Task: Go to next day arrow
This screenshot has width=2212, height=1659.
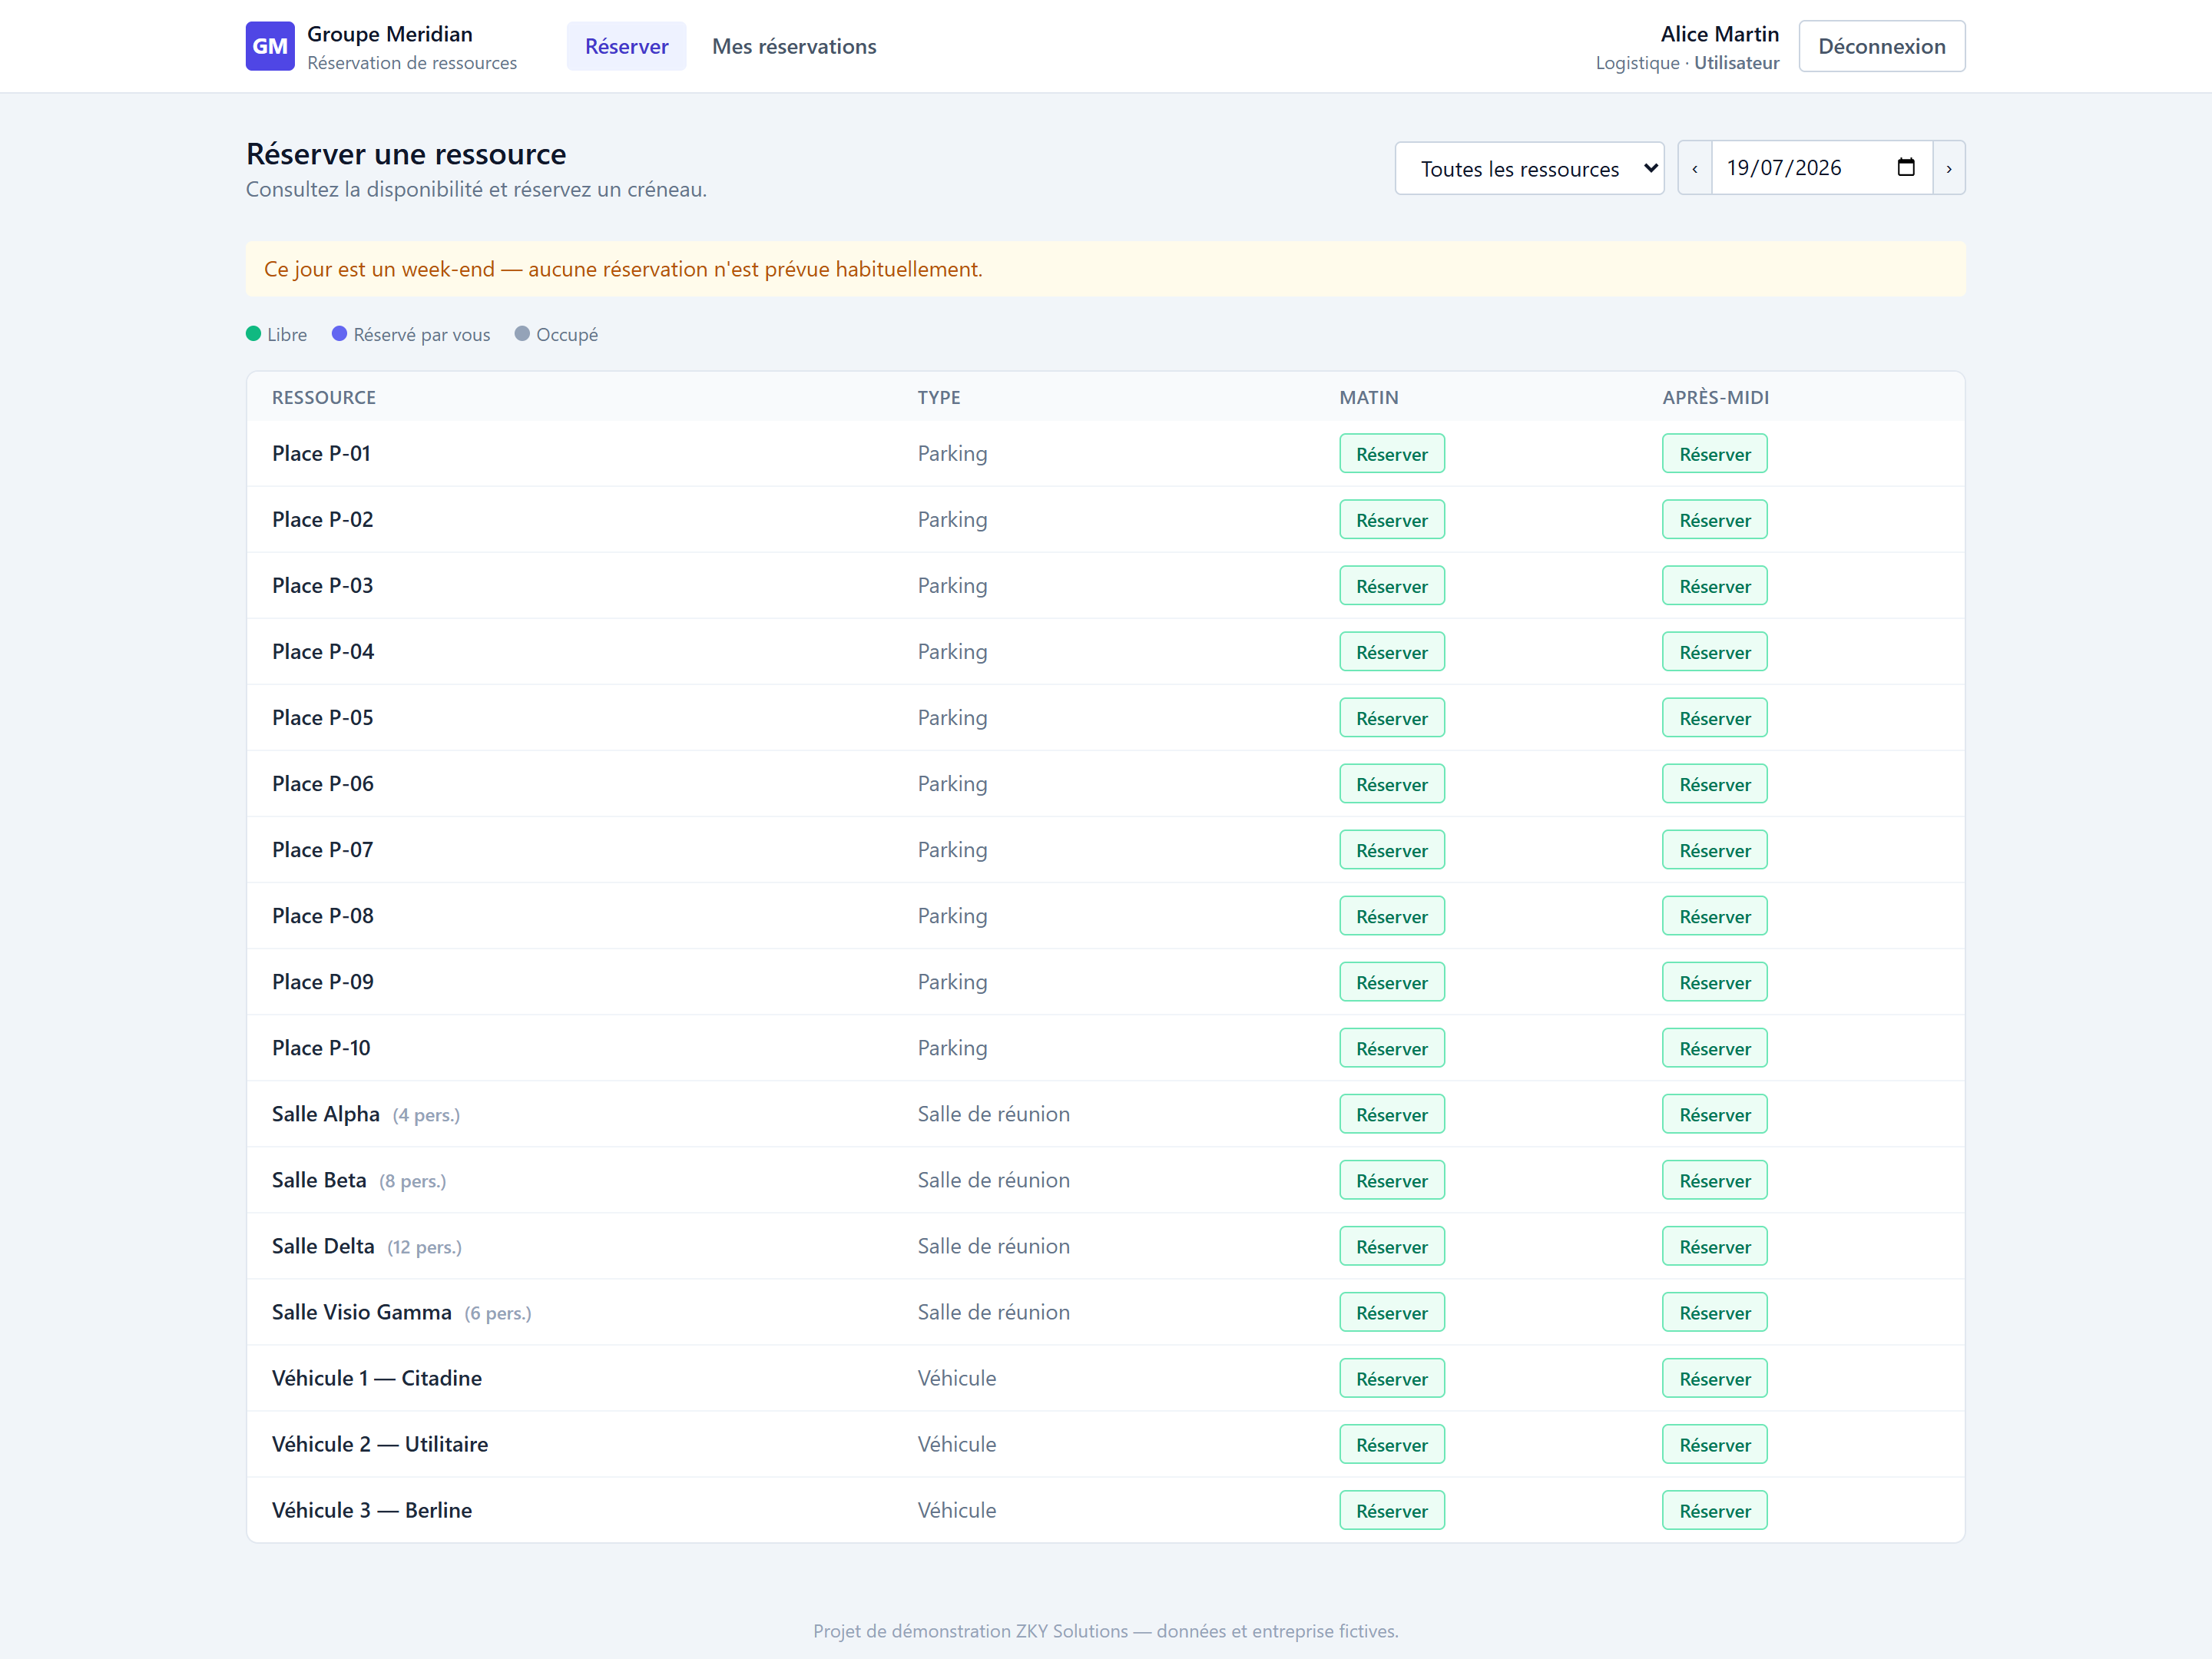Action: 1948,168
